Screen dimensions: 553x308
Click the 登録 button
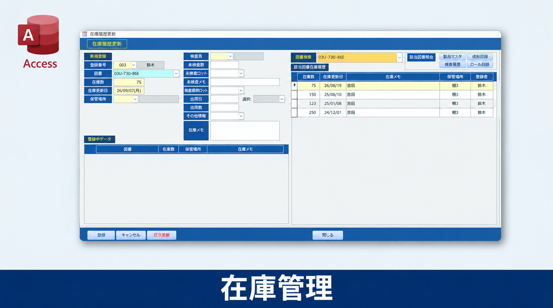[x=101, y=235]
